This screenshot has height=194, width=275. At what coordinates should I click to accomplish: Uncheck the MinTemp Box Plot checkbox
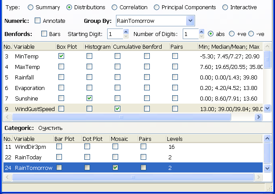62,56
